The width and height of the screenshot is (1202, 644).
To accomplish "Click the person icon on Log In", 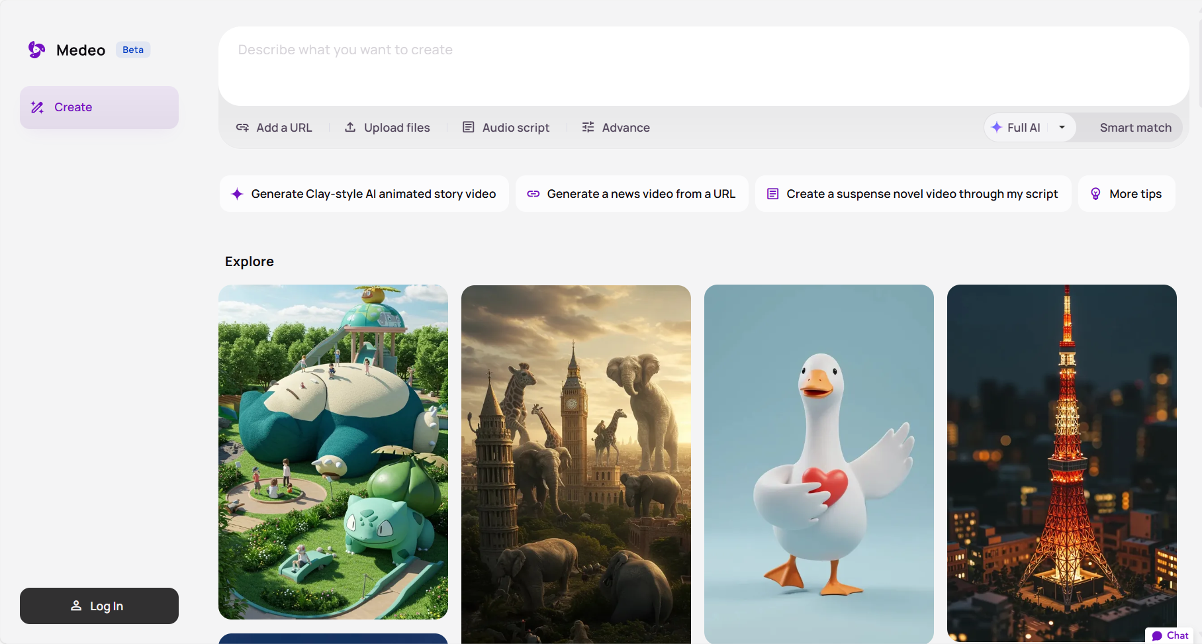I will pyautogui.click(x=76, y=606).
